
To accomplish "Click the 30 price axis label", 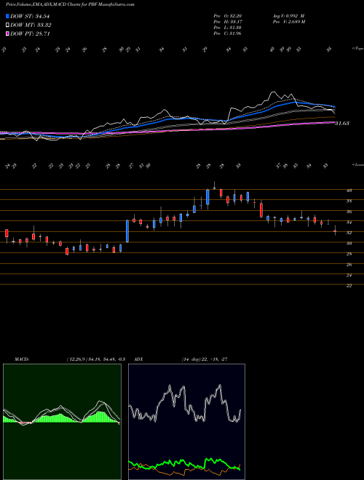I will coord(349,244).
